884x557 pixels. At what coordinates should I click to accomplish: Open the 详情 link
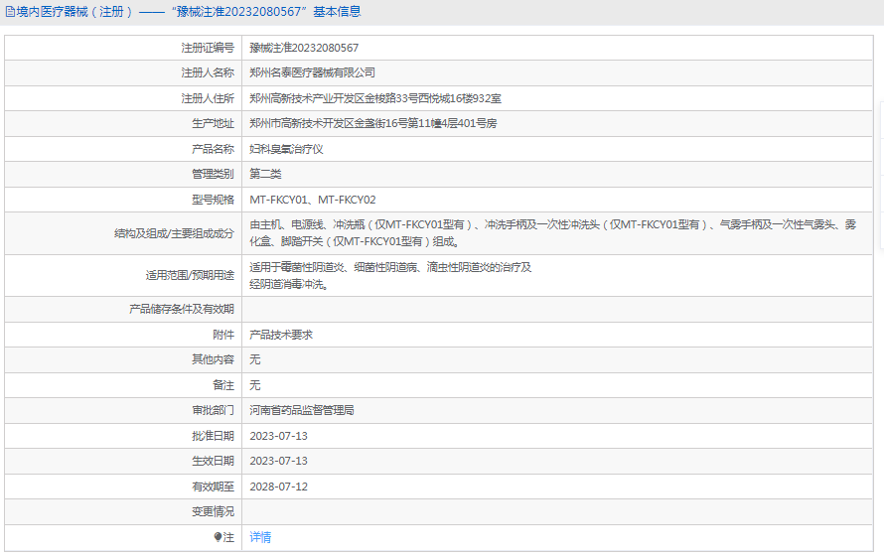tap(260, 537)
